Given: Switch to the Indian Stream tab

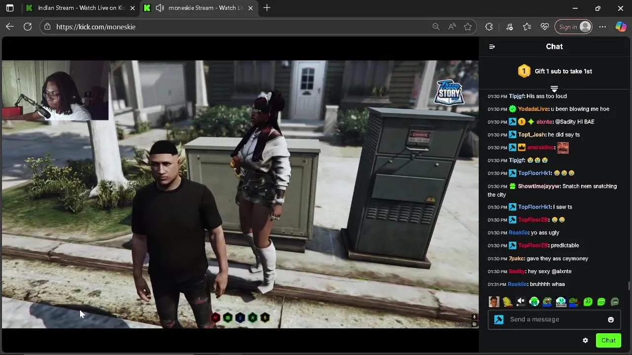Looking at the screenshot, I should pyautogui.click(x=81, y=8).
